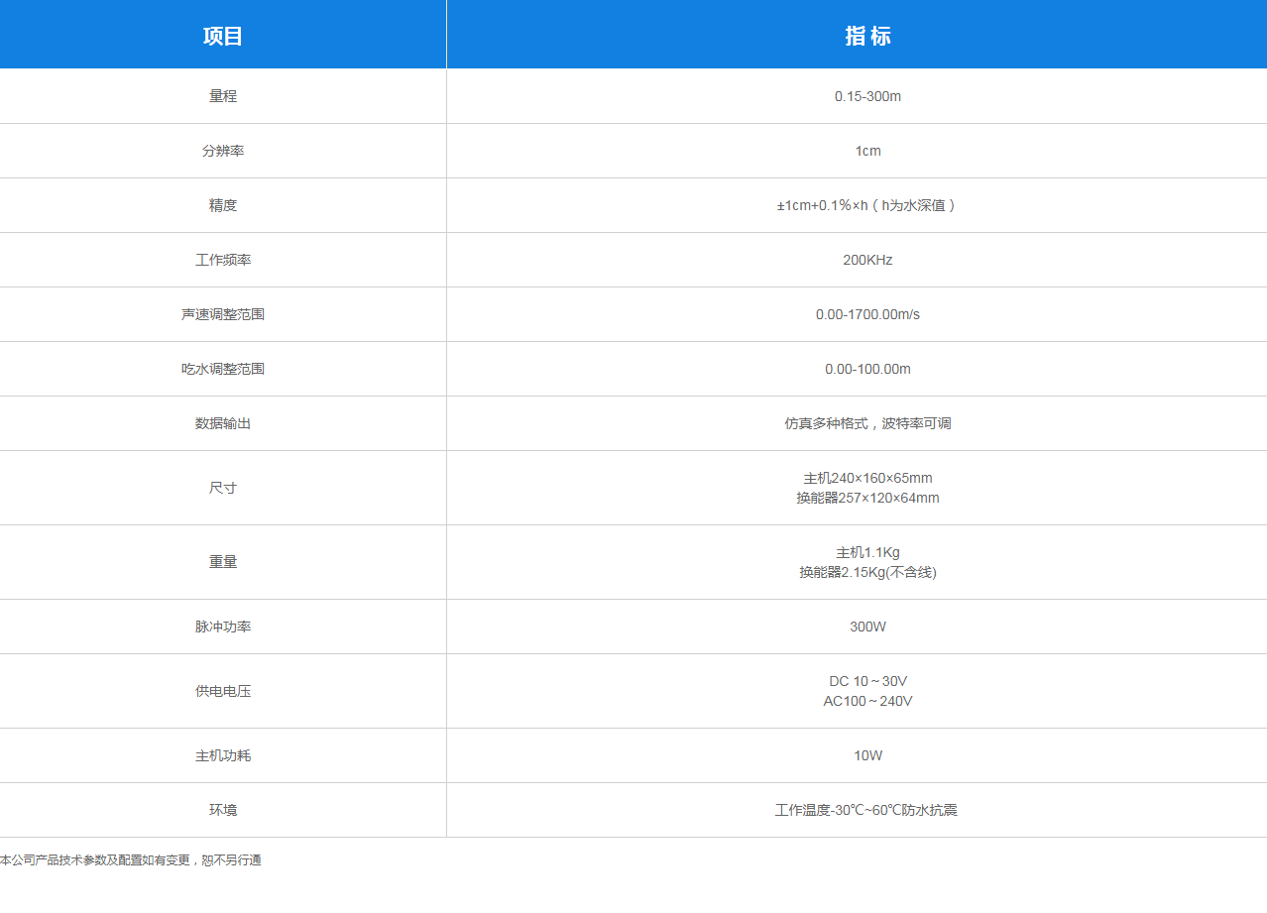The width and height of the screenshot is (1267, 913).
Task: Click the 300W pulse power value
Action: pyautogui.click(x=867, y=627)
